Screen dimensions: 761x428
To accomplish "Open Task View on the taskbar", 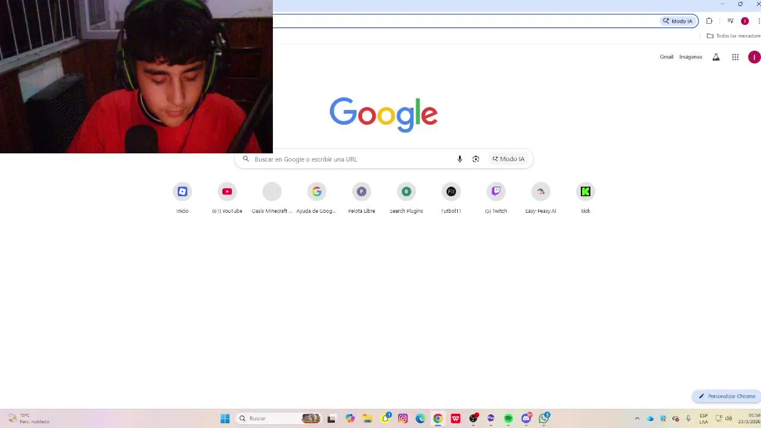I will [x=331, y=418].
